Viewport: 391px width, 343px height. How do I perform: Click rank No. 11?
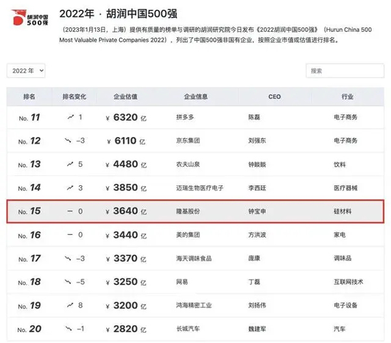click(x=29, y=117)
